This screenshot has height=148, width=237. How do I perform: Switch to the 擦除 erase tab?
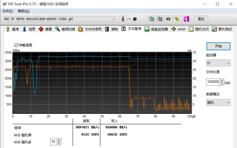point(111,29)
